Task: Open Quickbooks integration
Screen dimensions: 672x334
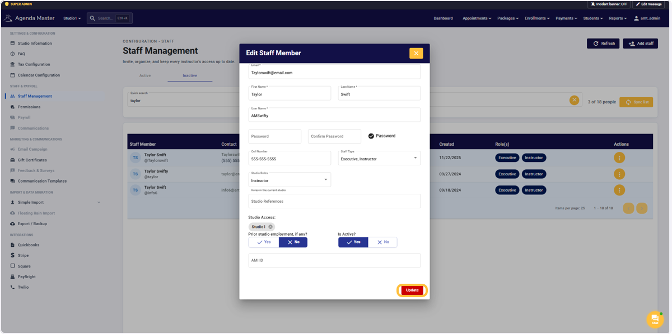Action: point(29,245)
